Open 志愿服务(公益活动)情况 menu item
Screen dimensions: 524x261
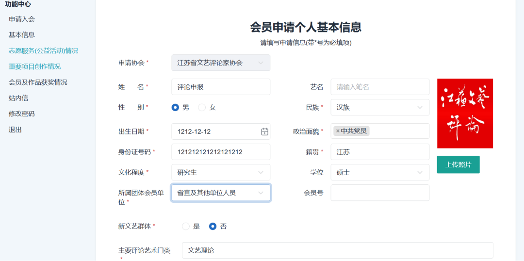tap(43, 50)
